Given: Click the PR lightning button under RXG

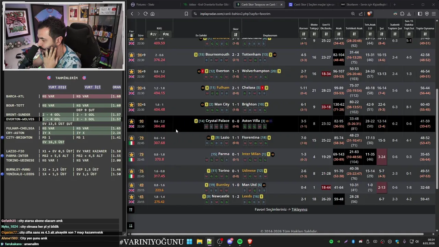Looking at the screenshot, I should [166, 34].
